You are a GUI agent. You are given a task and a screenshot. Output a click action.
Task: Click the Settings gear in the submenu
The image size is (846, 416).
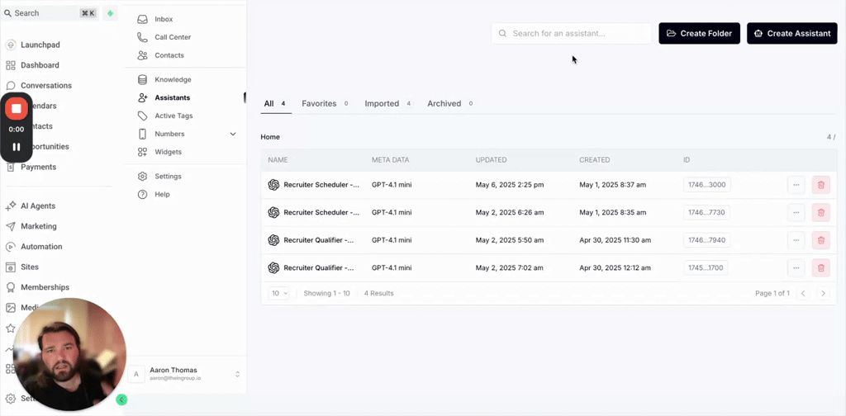[x=142, y=176]
